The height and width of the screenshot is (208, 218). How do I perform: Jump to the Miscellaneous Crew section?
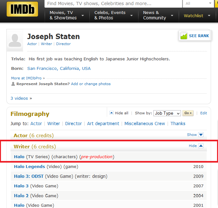(144, 124)
